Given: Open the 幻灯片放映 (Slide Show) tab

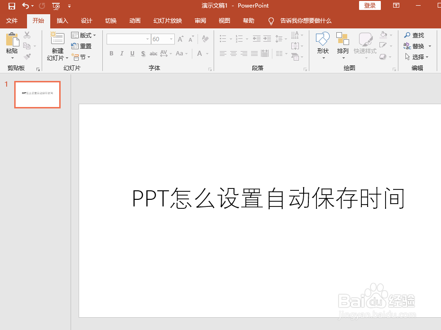Looking at the screenshot, I should coord(167,21).
